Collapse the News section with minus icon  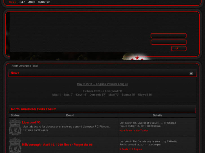coord(191,73)
